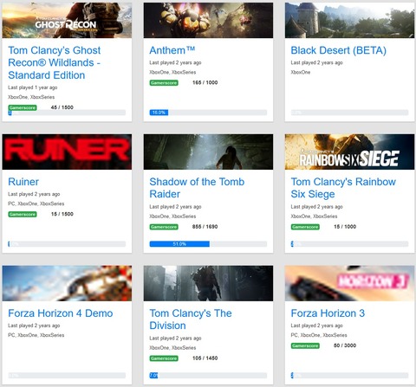
Task: Click the Black Desert castle banner image
Action: pos(349,20)
